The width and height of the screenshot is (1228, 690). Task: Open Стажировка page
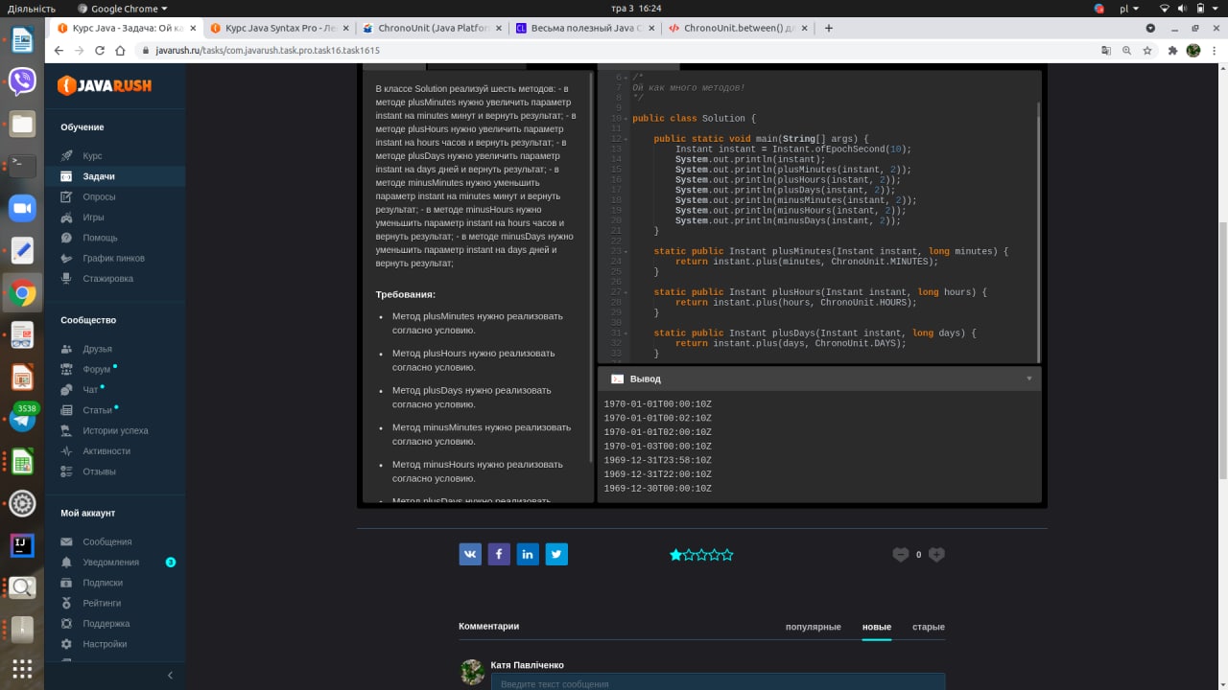click(x=107, y=278)
